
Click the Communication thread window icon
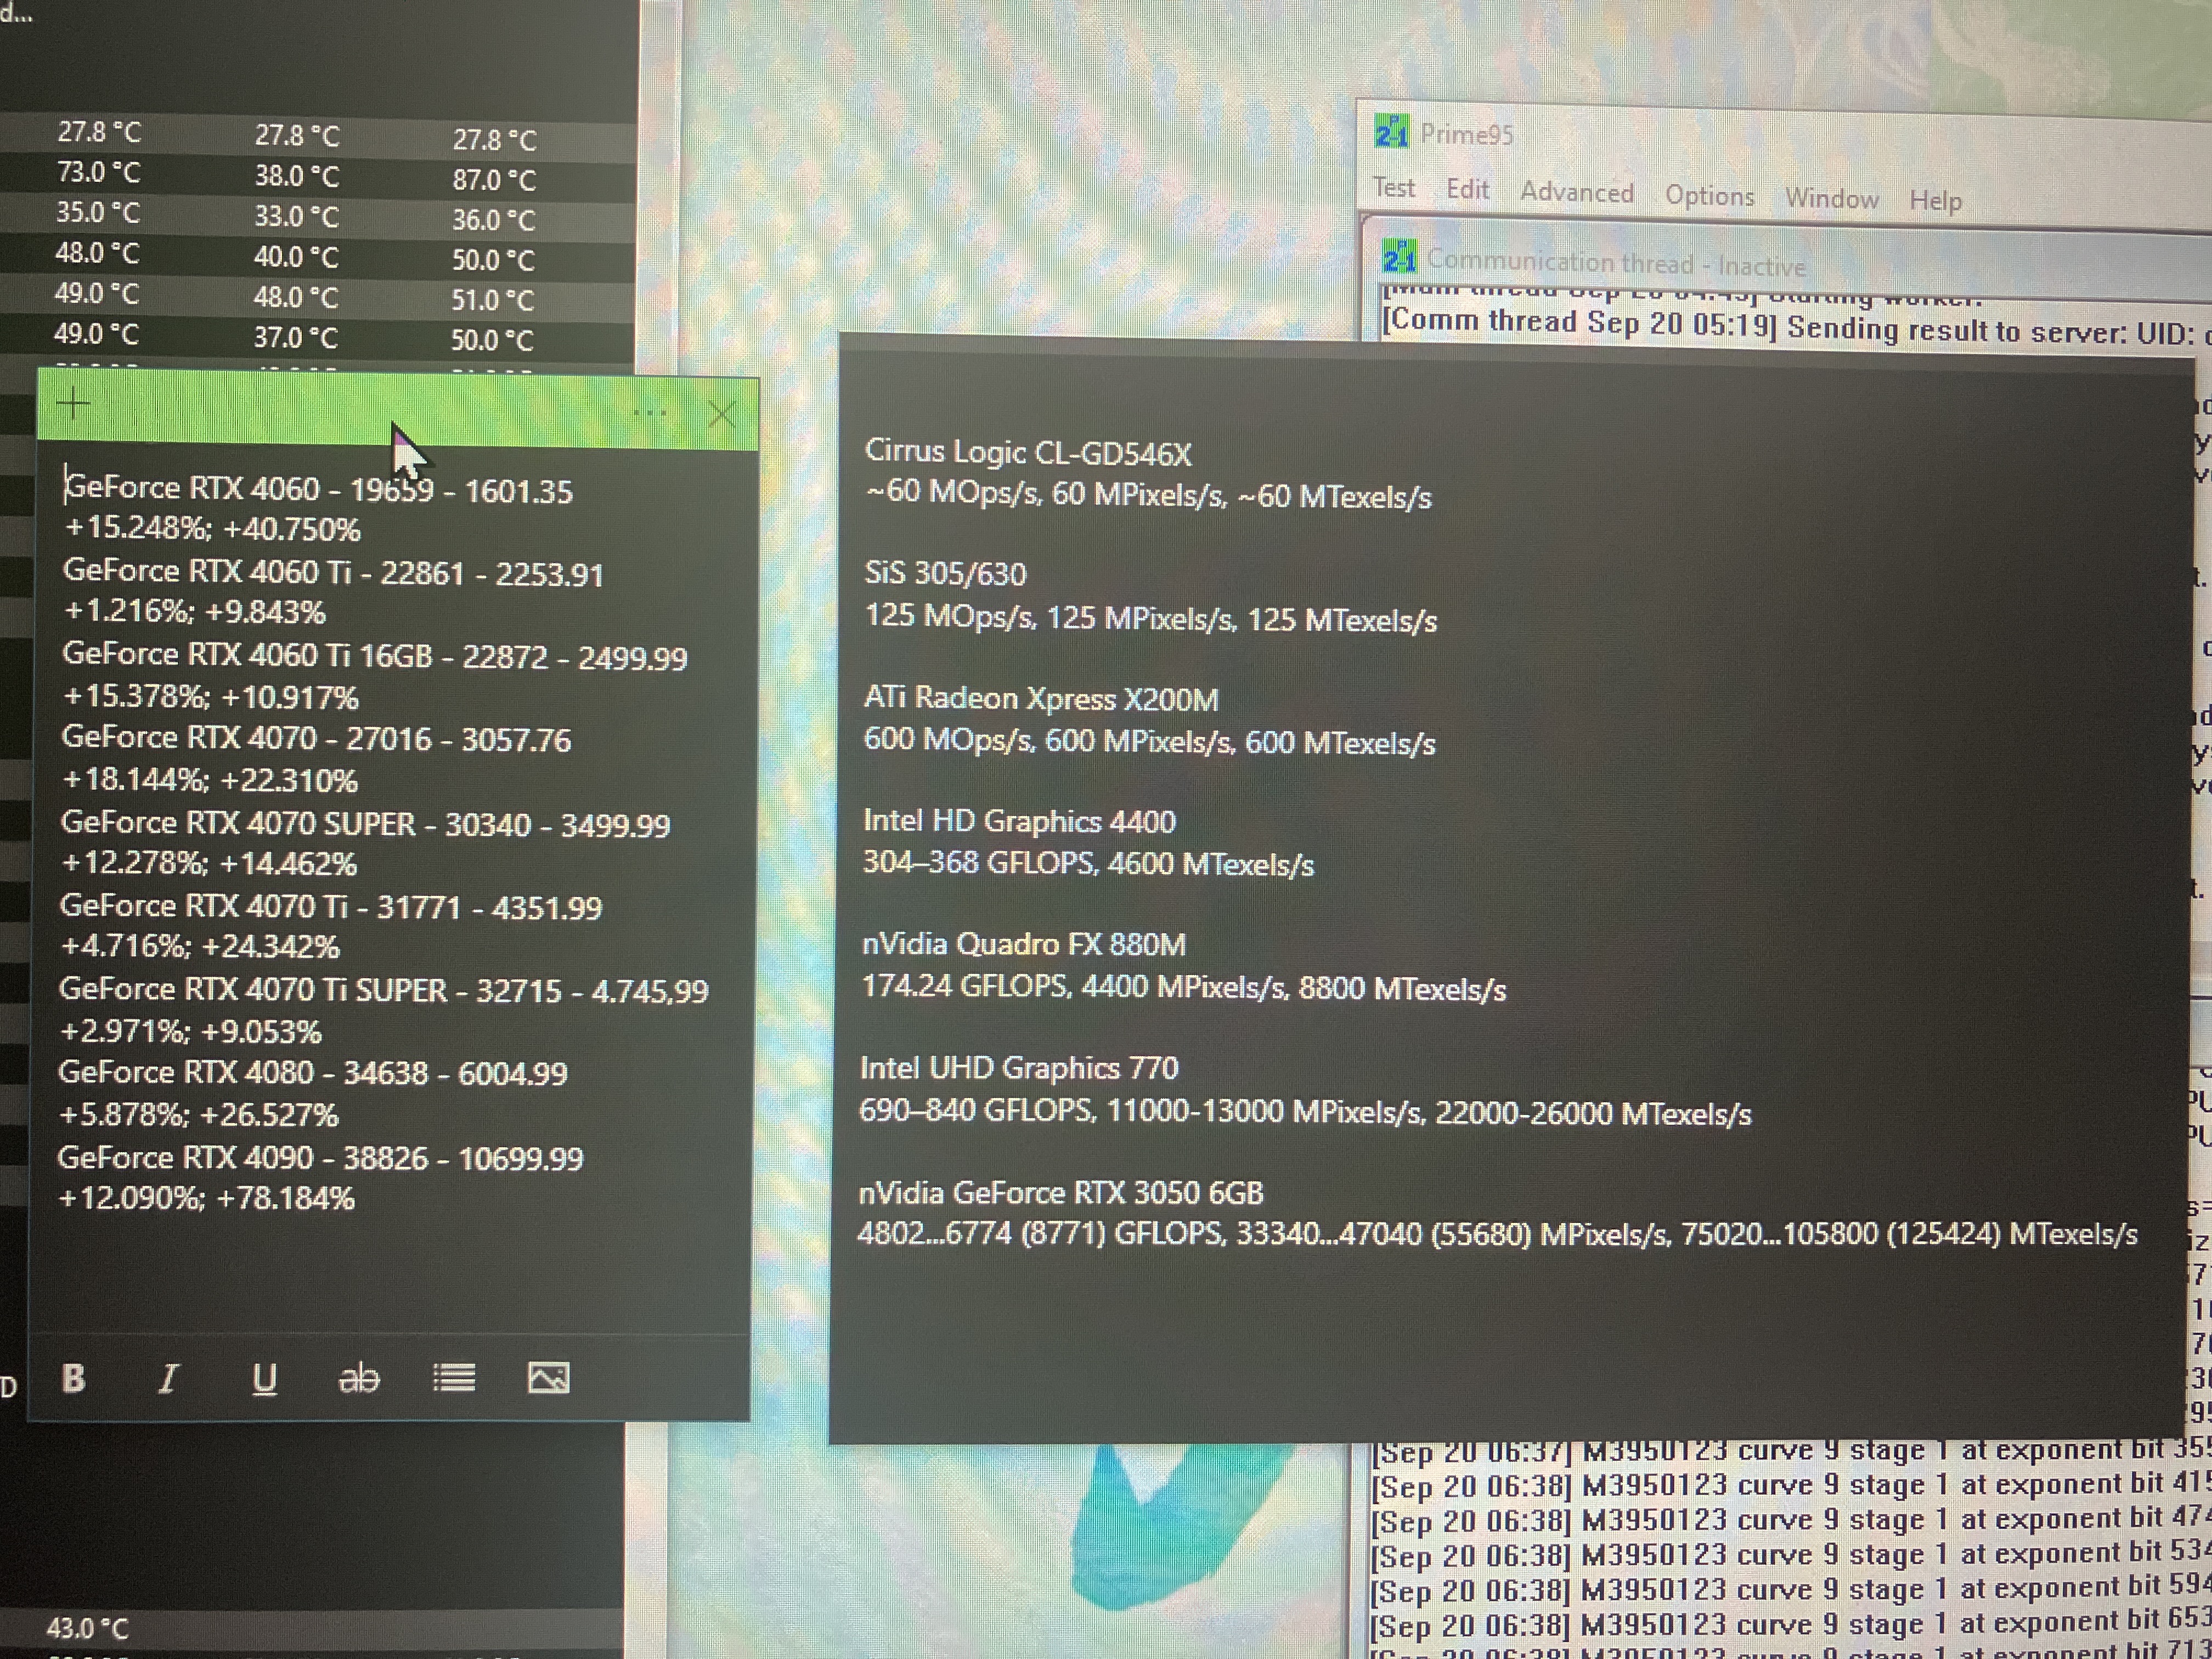pyautogui.click(x=1399, y=256)
